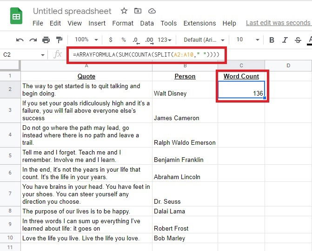Select the Bob Marley cell
The height and width of the screenshot is (251, 312).
185,238
